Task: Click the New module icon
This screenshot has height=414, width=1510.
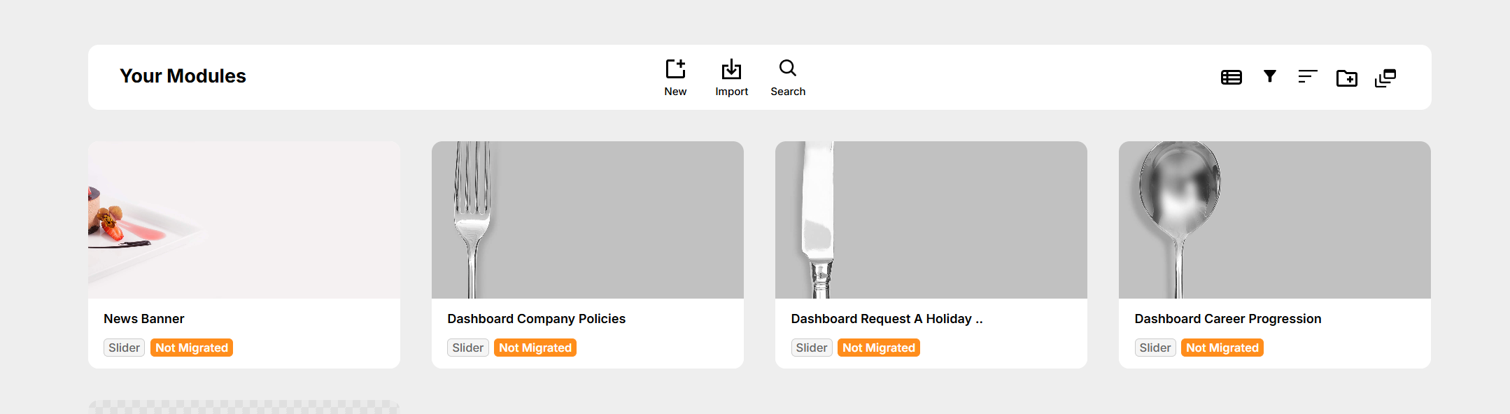Action: click(675, 69)
